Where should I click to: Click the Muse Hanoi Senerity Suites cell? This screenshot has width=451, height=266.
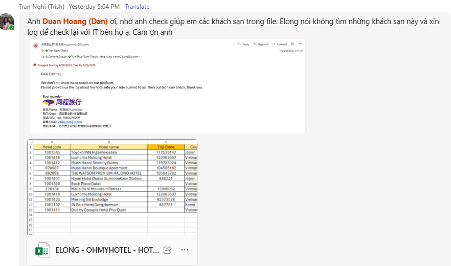109,163
